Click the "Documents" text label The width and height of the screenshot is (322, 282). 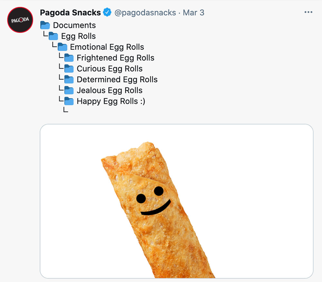click(x=74, y=25)
